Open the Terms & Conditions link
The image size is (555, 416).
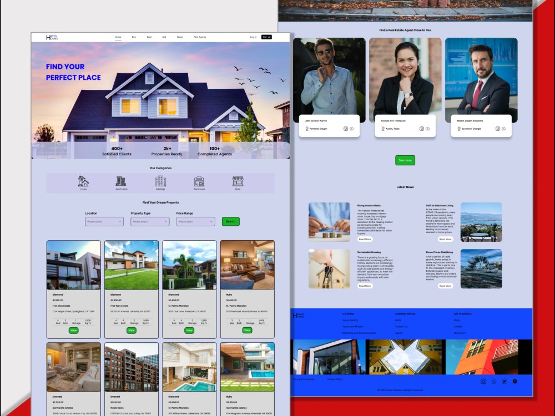304,379
